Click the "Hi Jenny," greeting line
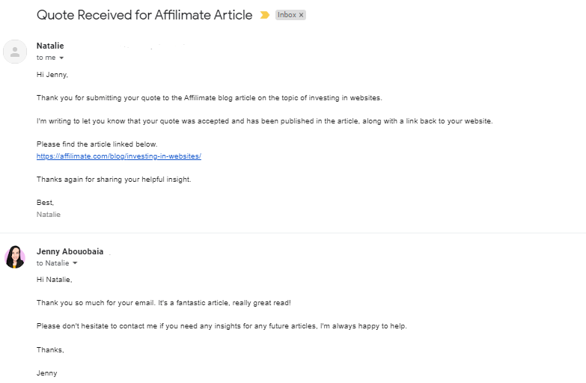Viewport: 586px width, 383px height. point(51,75)
